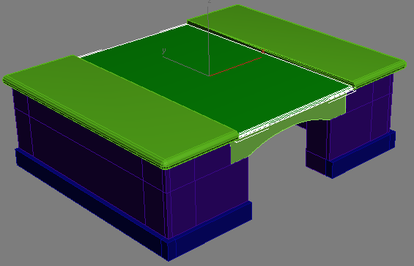Select the white highlighted front edge above the arch
The height and width of the screenshot is (266, 414).
coord(296,113)
